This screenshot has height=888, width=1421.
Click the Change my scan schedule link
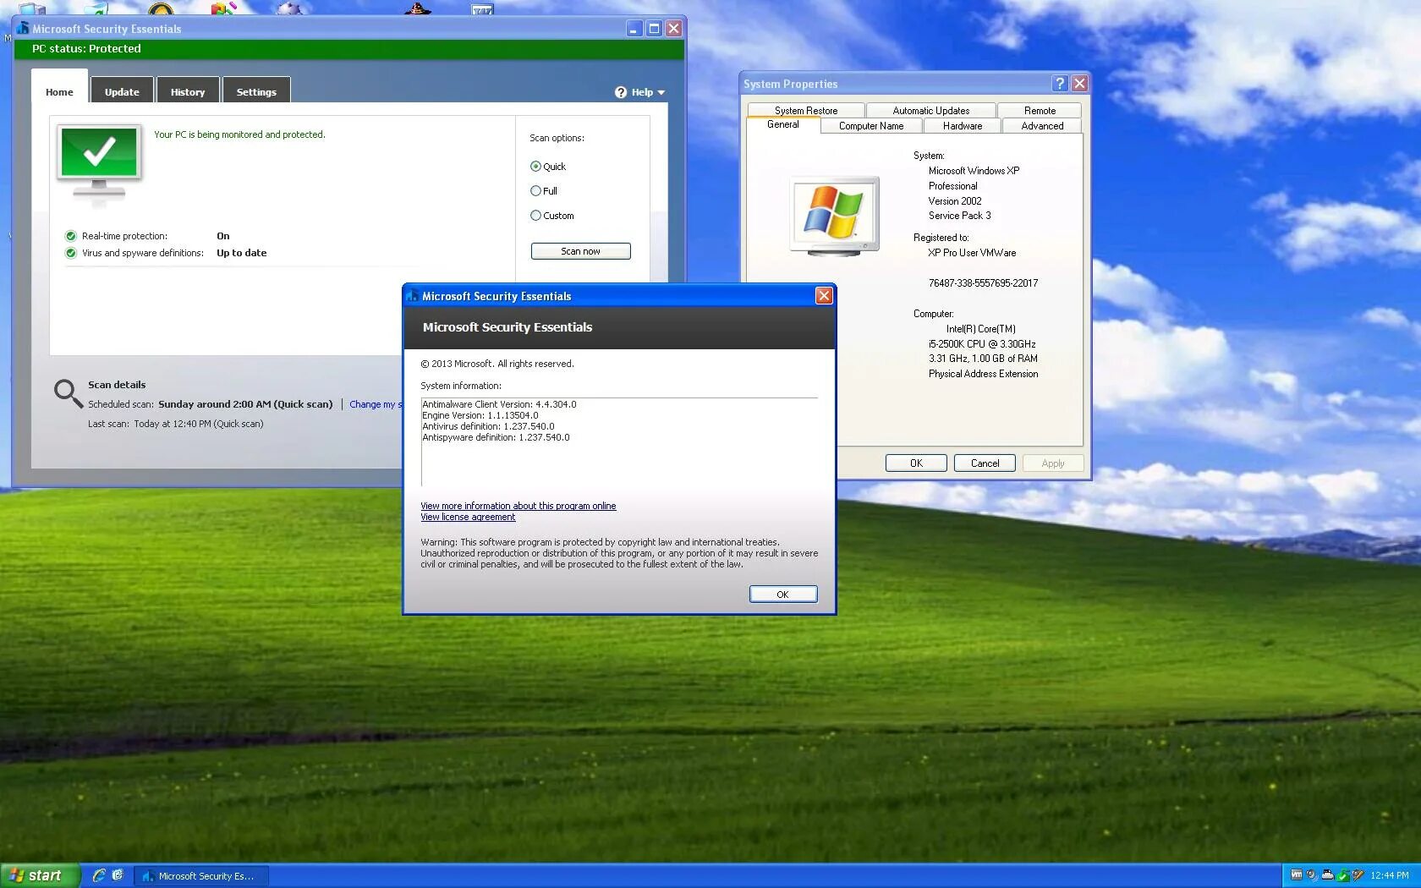(x=376, y=404)
